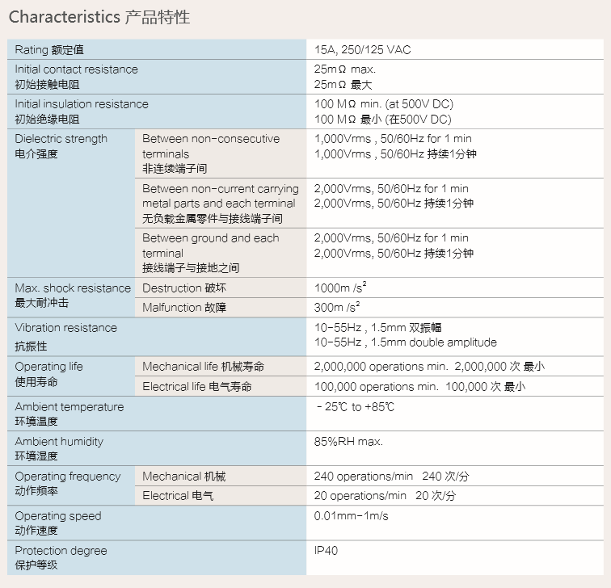Select the "85%RH max." humidity value

pyautogui.click(x=348, y=442)
